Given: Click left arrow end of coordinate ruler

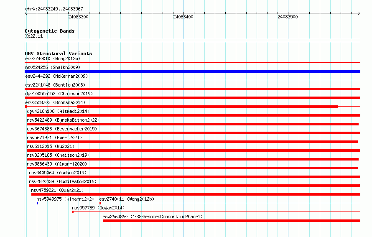Looking at the screenshot, I should pos(26,13).
